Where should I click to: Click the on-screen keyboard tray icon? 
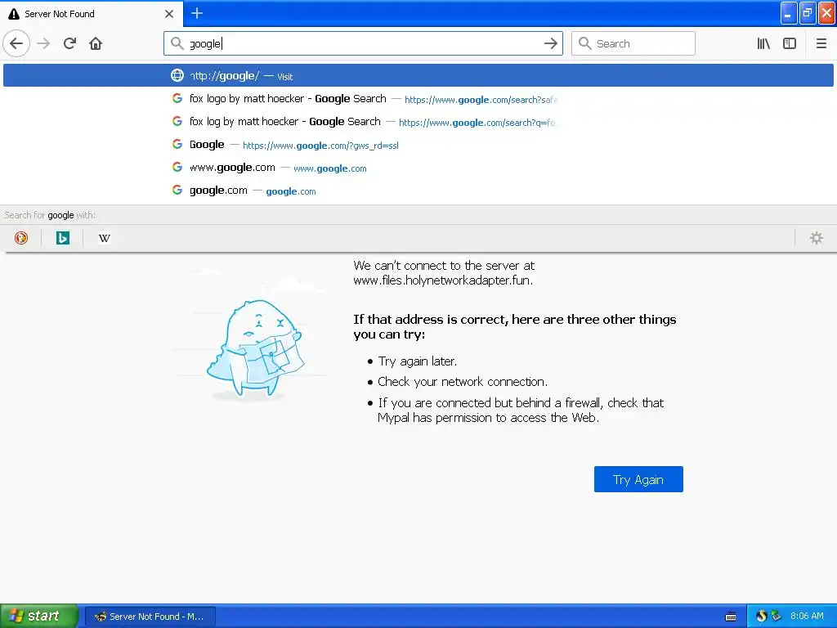[x=731, y=617]
